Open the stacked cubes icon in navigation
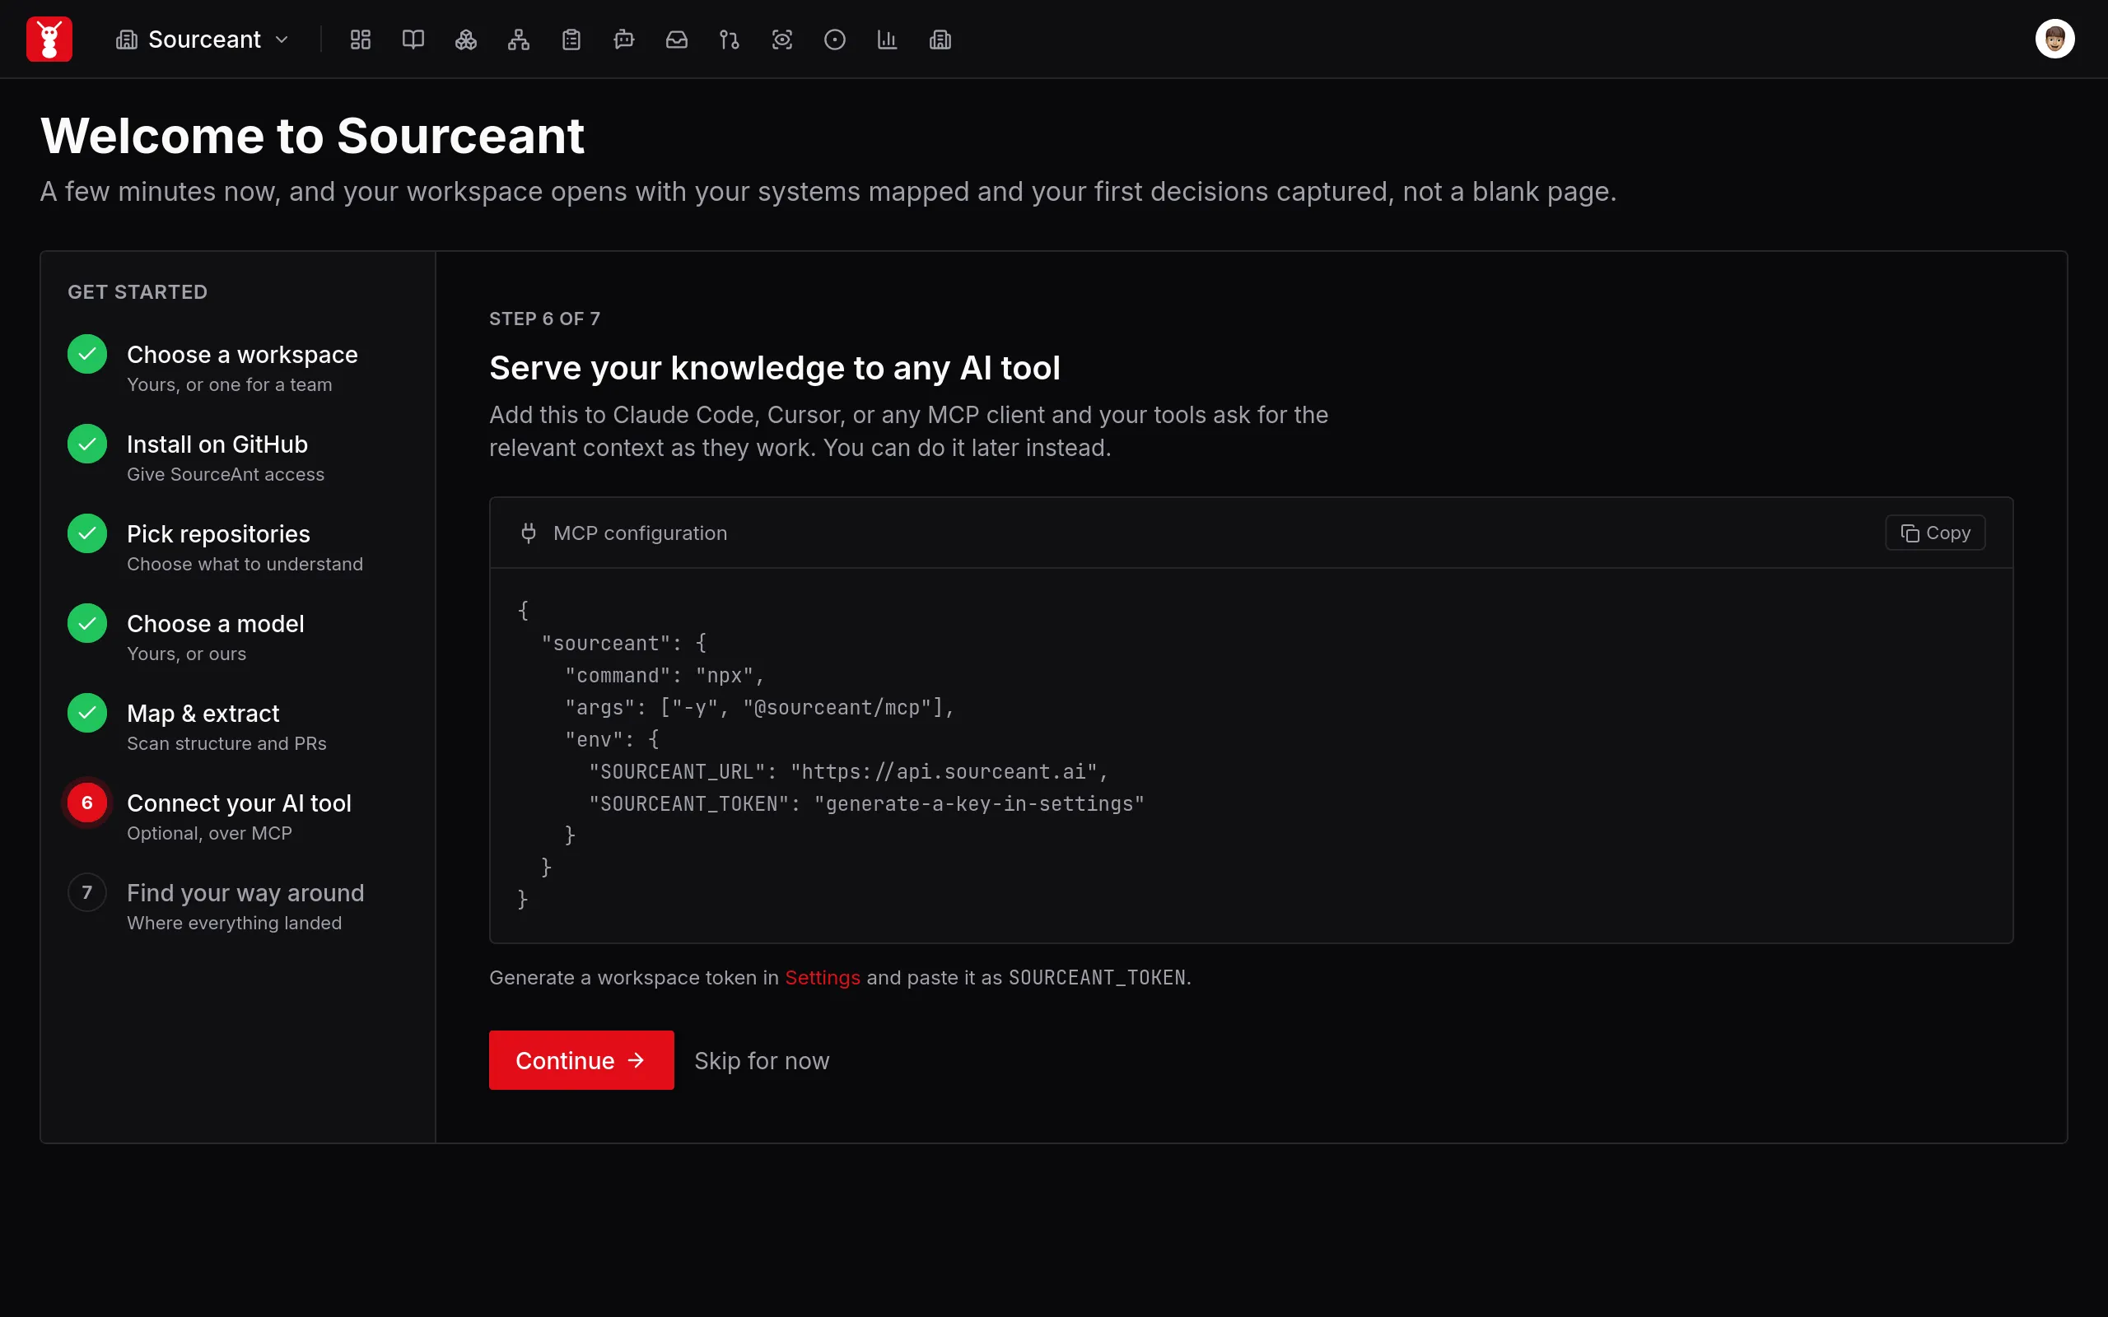 pos(466,40)
